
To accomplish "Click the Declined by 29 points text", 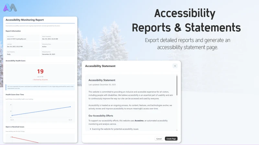I will click(x=40, y=80).
